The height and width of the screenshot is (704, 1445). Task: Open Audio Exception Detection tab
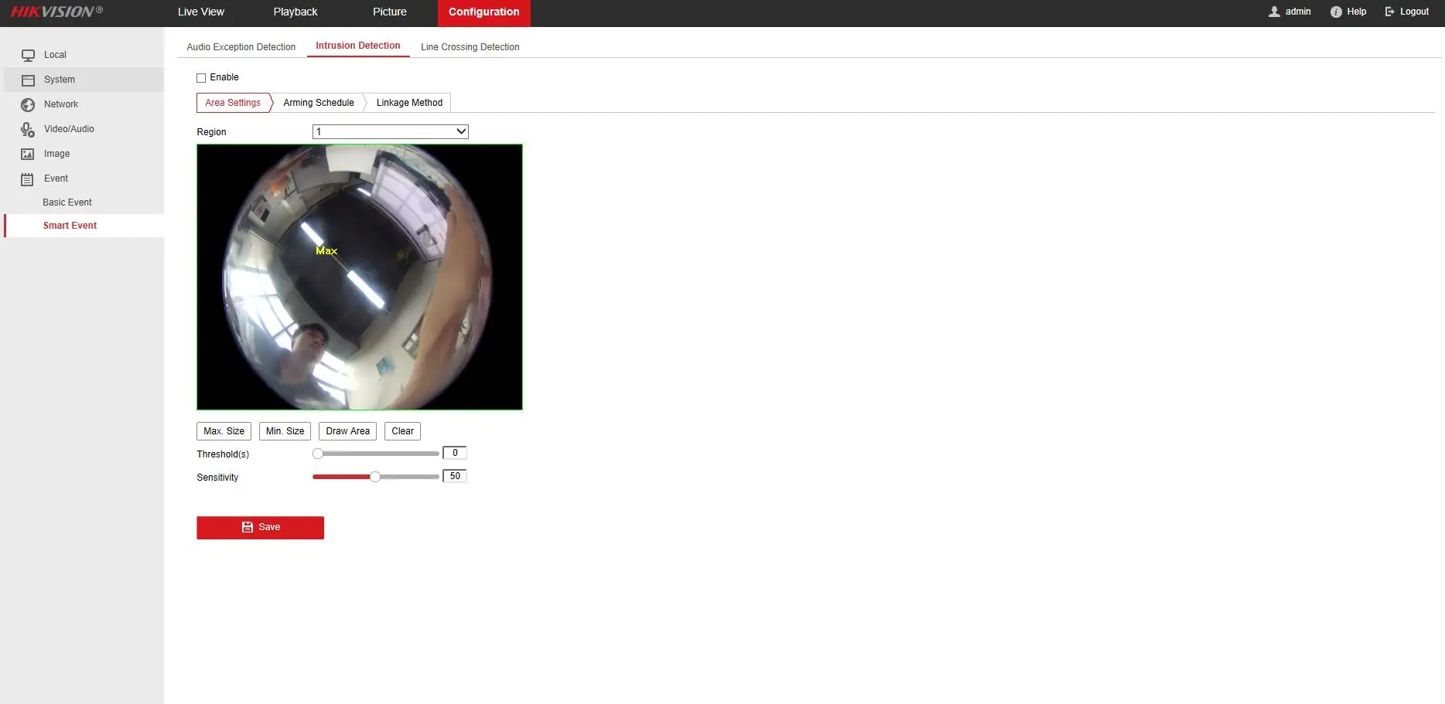241,47
